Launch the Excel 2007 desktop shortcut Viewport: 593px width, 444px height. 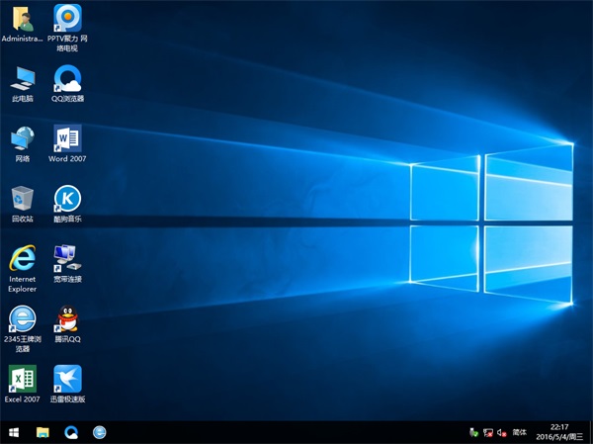pos(22,379)
